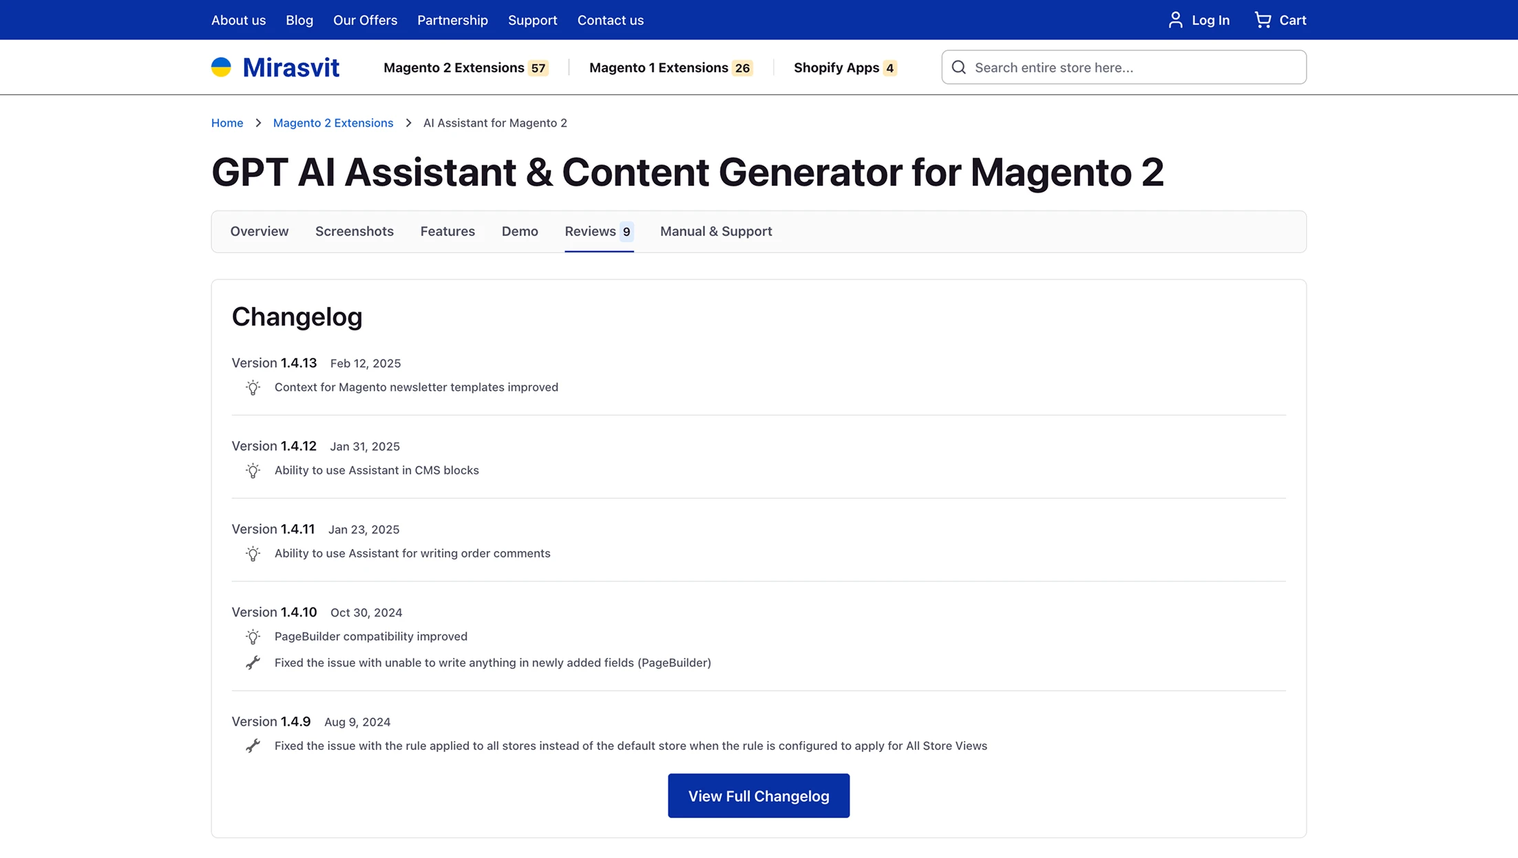Click the chevron after Magento 2 Extensions breadcrumb
Viewport: 1518px width, 858px height.
click(x=408, y=122)
